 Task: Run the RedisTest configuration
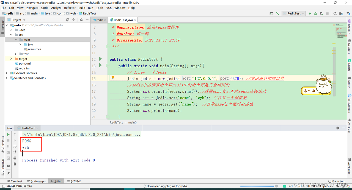click(310, 13)
